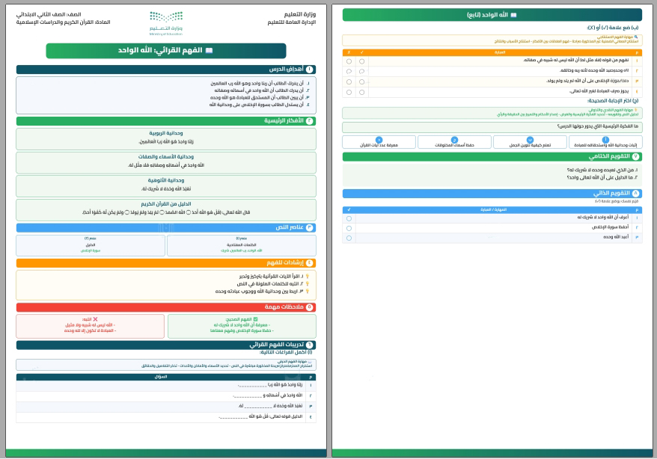This screenshot has width=657, height=459.
Task: Mark ✓ circle for 'يجوز صرف العبادة لغير الله' row
Action: coord(361,92)
